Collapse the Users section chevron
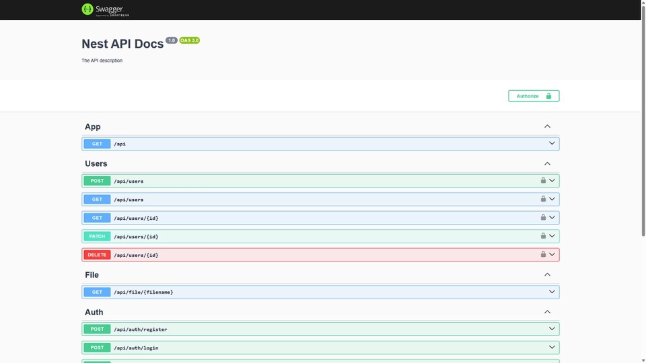Viewport: 646px width, 363px height. tap(547, 163)
